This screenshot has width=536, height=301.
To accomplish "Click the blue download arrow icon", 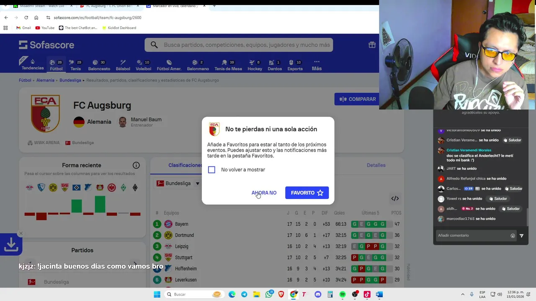I will click(x=11, y=245).
